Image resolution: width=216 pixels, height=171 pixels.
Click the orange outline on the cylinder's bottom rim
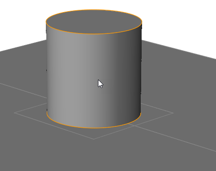[x=94, y=128]
